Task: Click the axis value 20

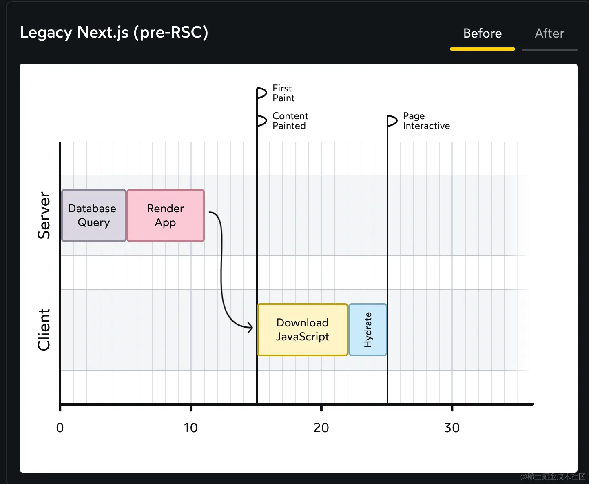Action: tap(321, 428)
